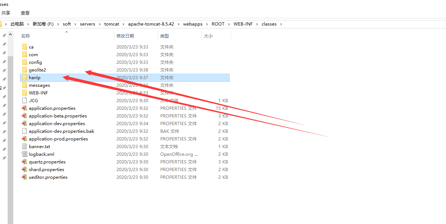Click the 3 KB size of quartz.properties
Image resolution: width=446 pixels, height=224 pixels.
tap(223, 162)
